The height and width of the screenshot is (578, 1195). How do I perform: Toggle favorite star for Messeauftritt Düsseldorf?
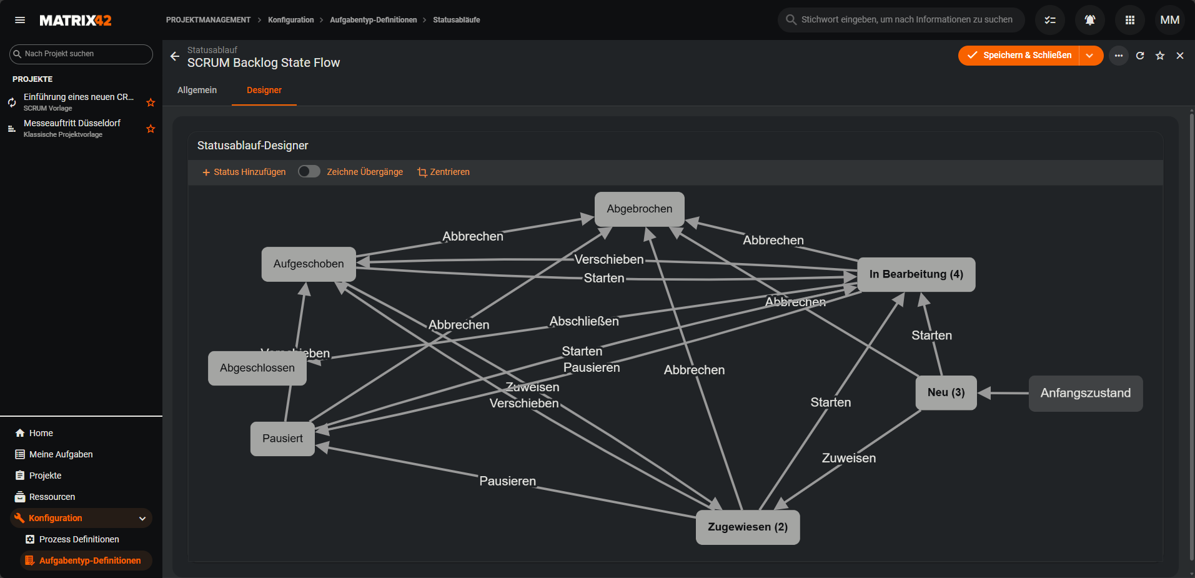(151, 129)
